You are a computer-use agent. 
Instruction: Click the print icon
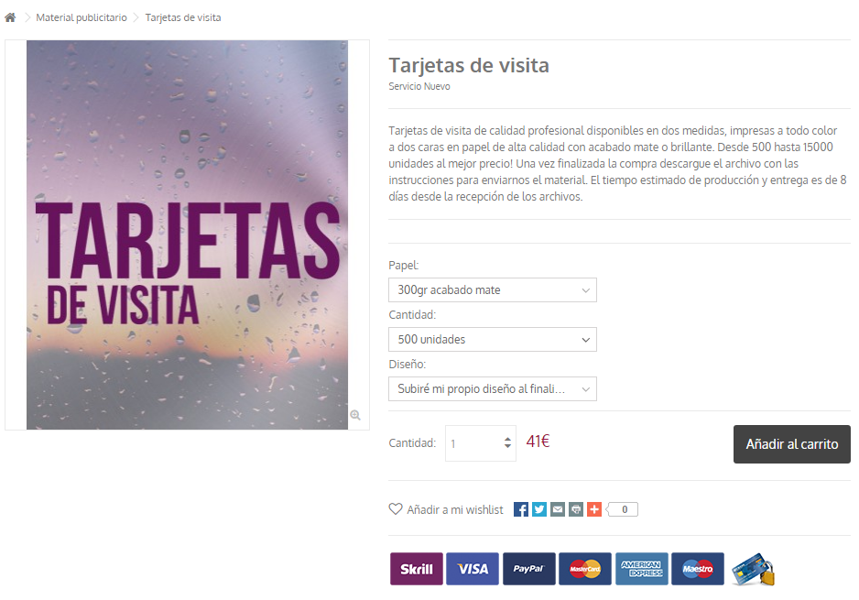coord(576,509)
